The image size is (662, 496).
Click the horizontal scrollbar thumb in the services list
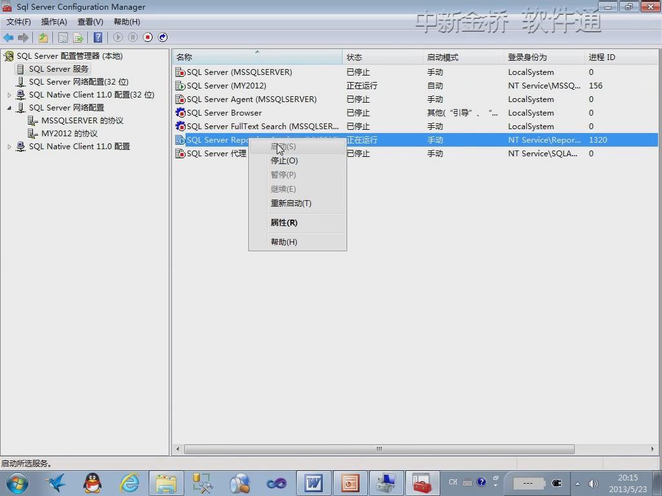(379, 449)
